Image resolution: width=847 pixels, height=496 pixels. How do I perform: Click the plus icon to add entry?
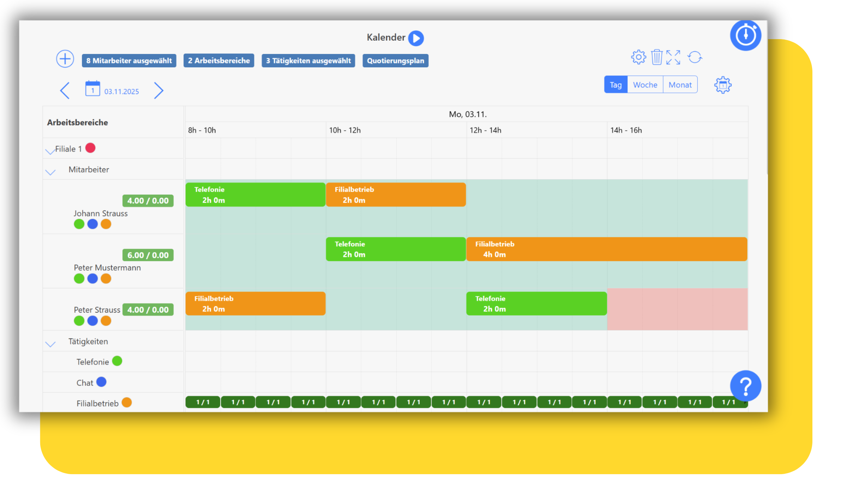65,59
